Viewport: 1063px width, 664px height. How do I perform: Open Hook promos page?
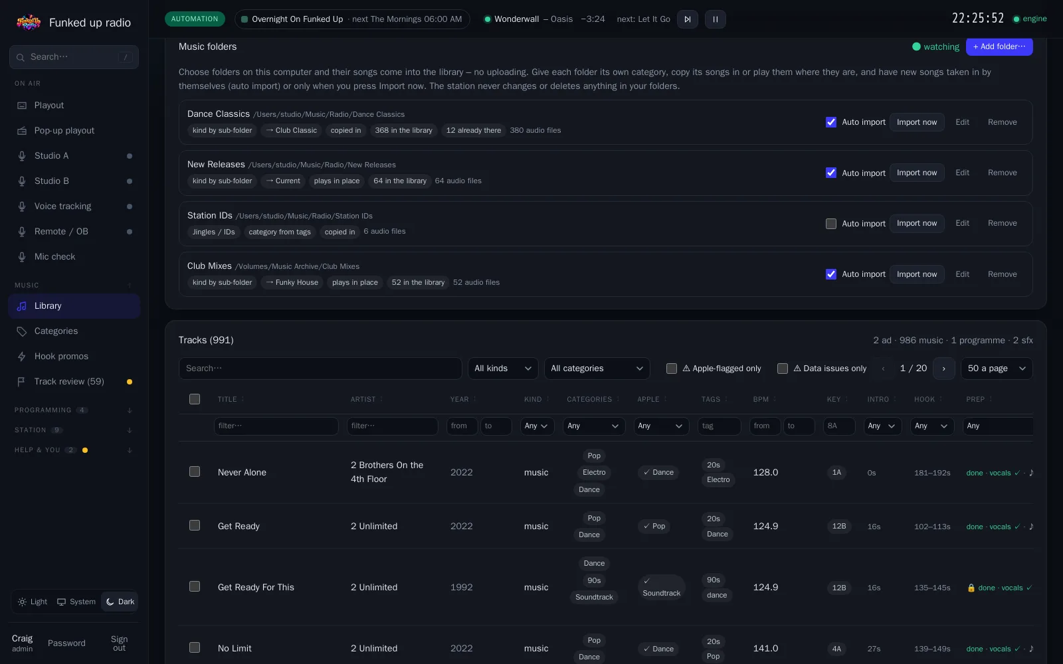coord(74,357)
